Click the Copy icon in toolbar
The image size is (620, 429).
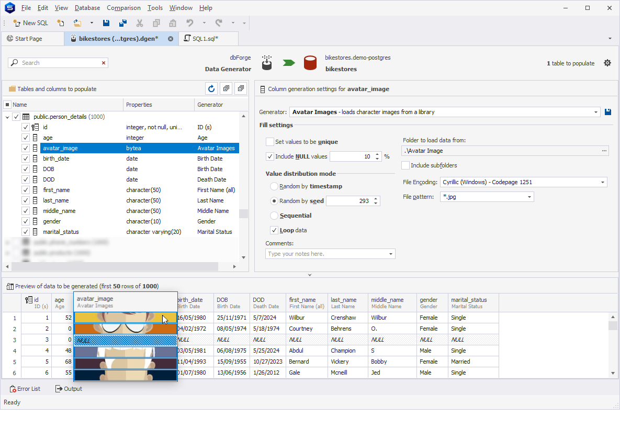click(156, 23)
